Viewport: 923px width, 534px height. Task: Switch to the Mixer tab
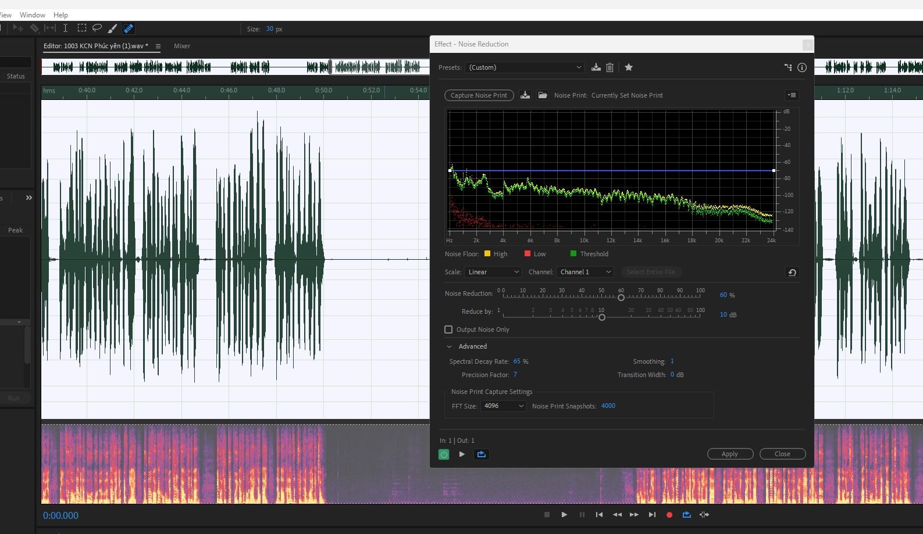point(182,46)
